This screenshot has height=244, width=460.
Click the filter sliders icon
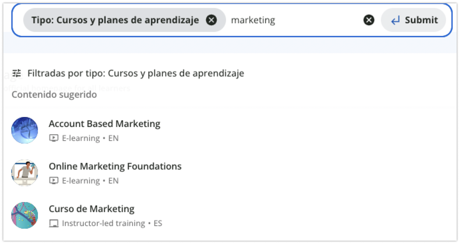tap(17, 73)
